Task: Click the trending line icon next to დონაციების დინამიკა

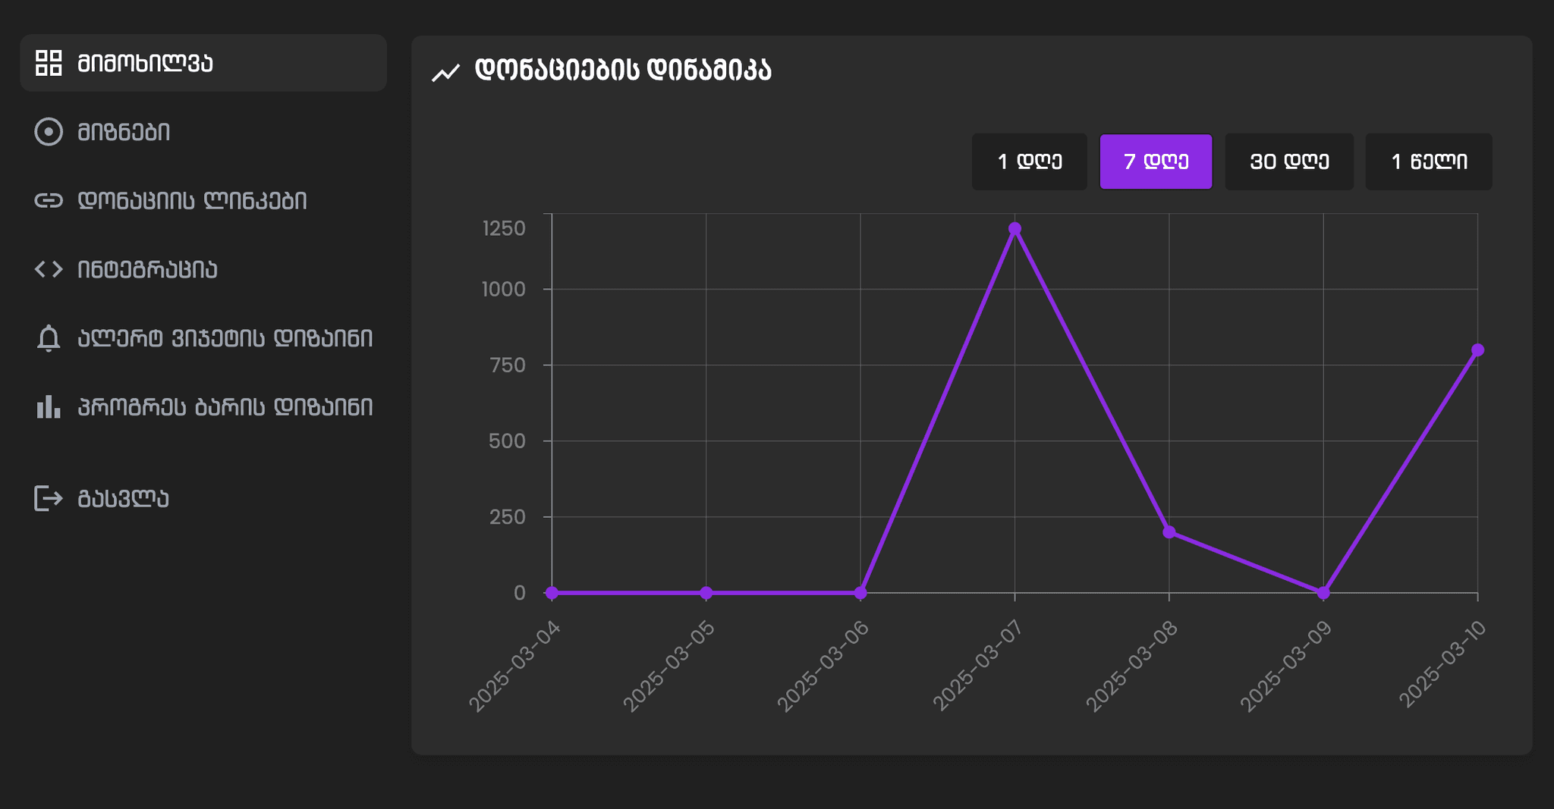Action: [445, 71]
